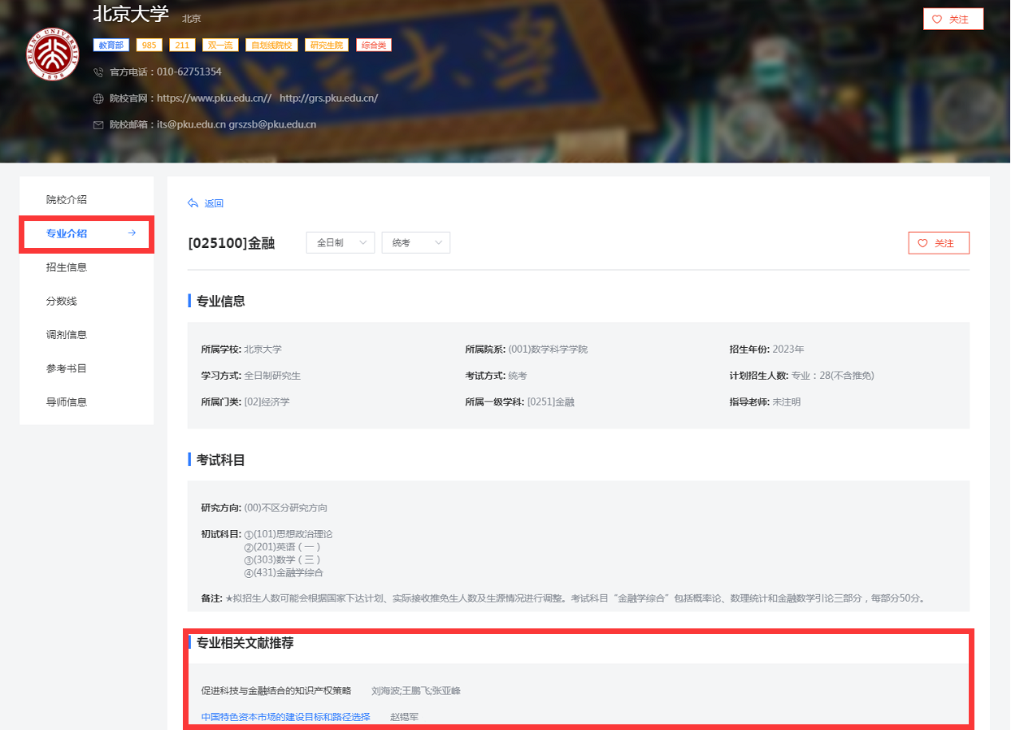Click the 所属学校: 北京大学 field
The image size is (1011, 730).
pos(241,350)
